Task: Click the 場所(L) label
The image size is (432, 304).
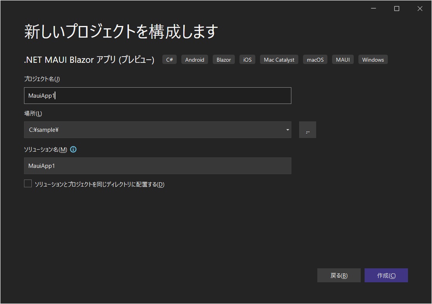Action: [x=33, y=114]
